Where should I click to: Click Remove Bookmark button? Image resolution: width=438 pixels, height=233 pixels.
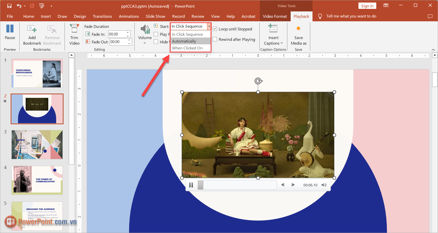point(52,35)
